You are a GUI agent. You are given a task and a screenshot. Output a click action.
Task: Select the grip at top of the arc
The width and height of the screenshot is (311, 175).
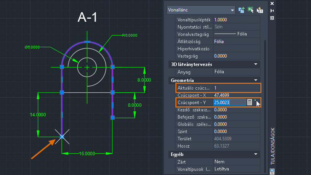87,42
